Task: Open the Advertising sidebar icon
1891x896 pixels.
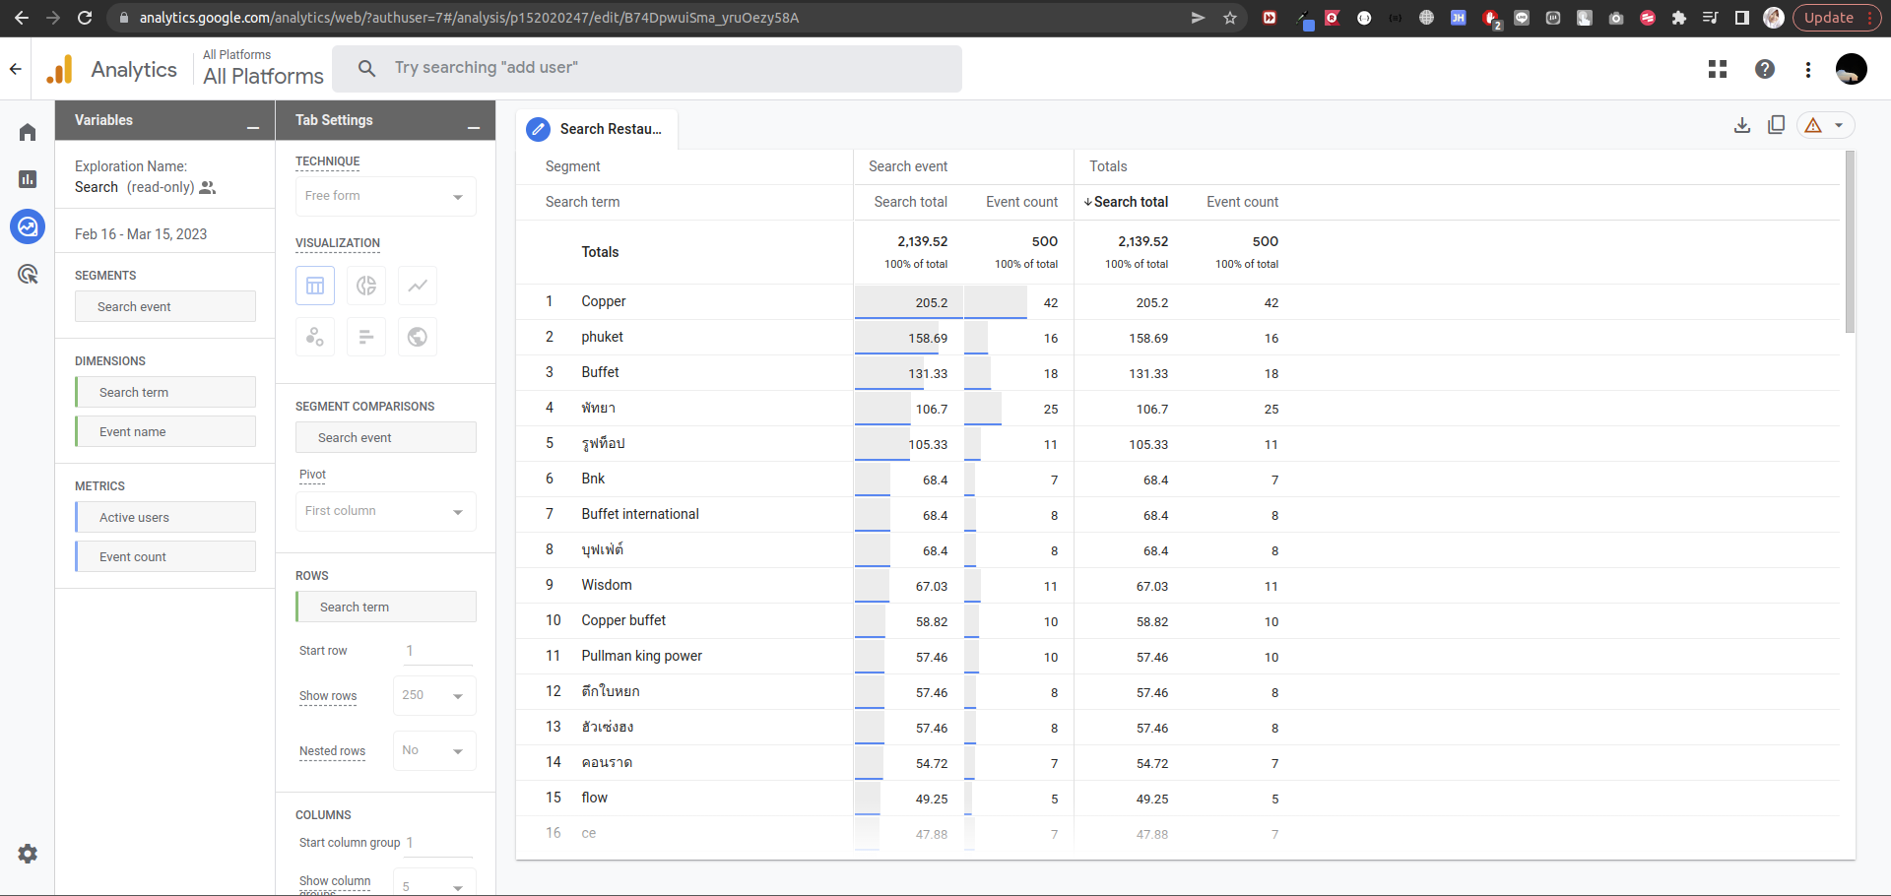Action: coord(28,274)
